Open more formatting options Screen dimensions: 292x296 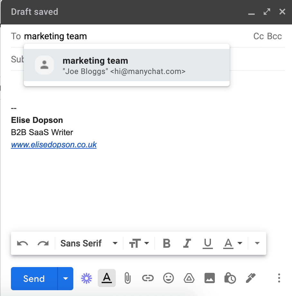[x=257, y=243]
